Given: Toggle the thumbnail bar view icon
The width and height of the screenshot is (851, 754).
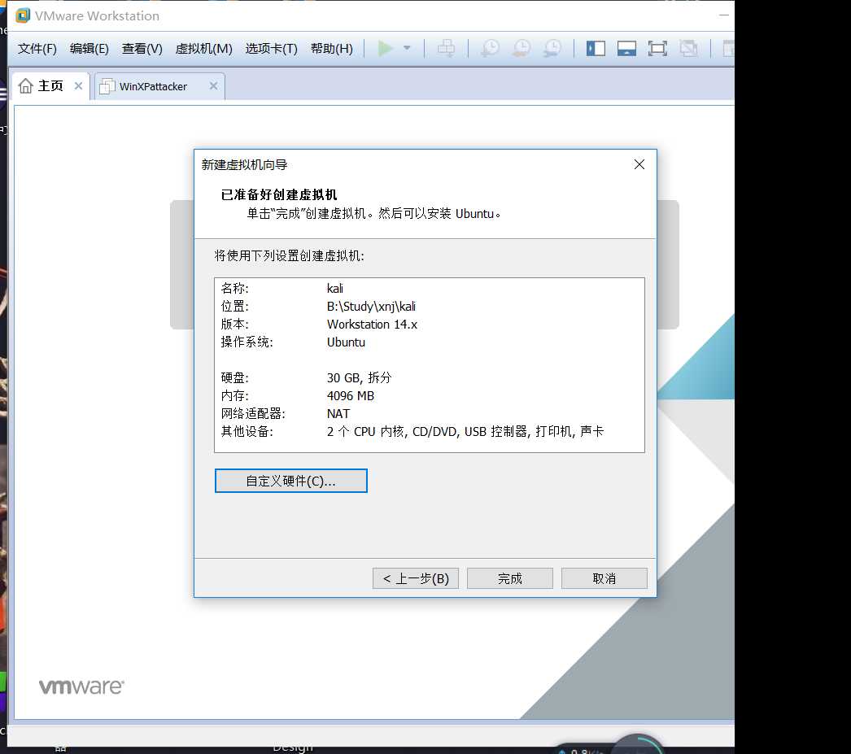Looking at the screenshot, I should pyautogui.click(x=626, y=49).
